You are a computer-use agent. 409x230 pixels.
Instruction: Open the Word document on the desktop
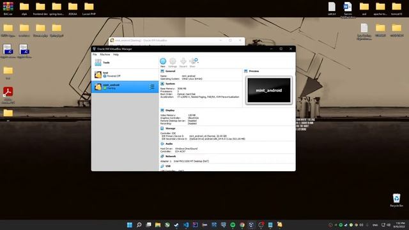coord(348,10)
